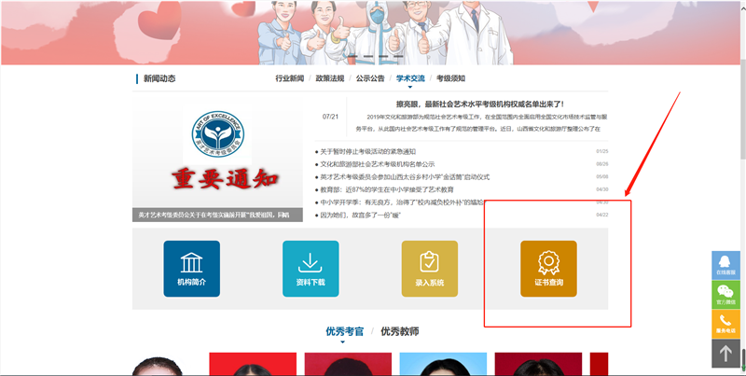The height and width of the screenshot is (376, 746).
Task: Click the back-to-top arrow icon
Action: coord(725,354)
